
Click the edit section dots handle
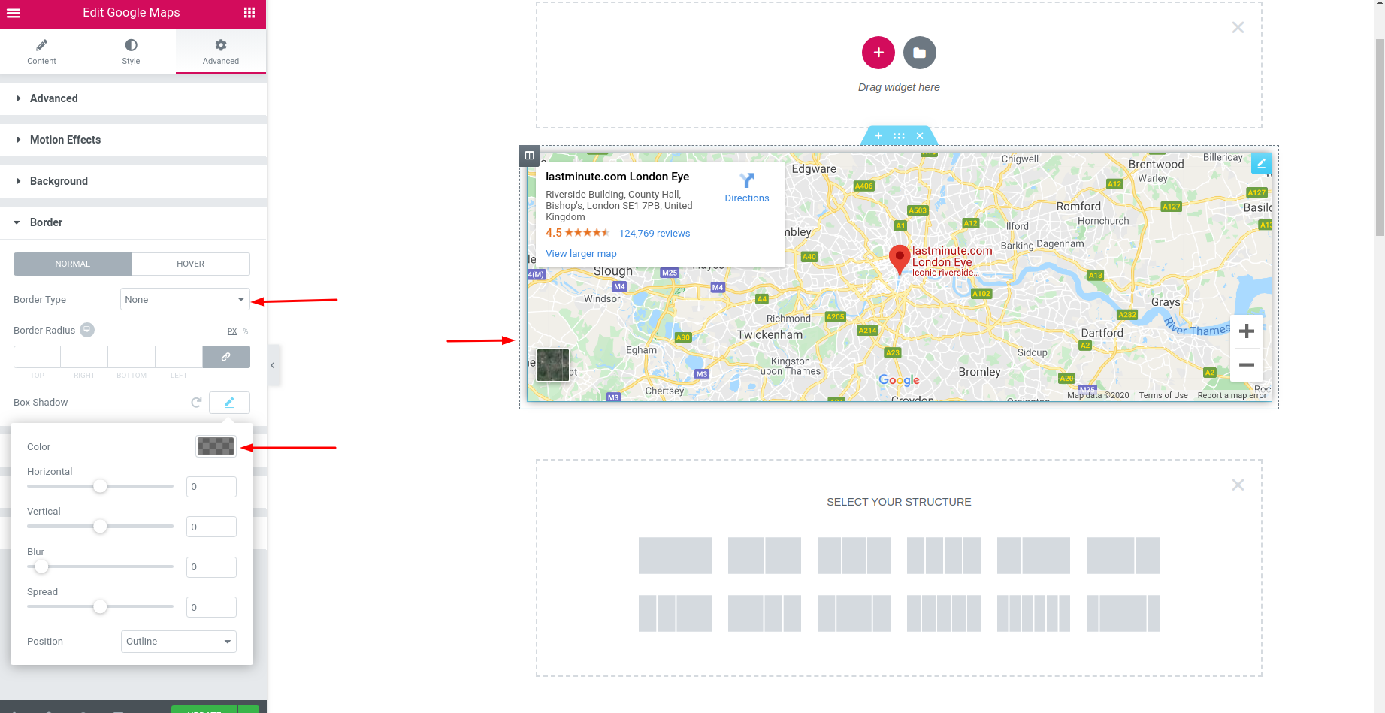(899, 136)
